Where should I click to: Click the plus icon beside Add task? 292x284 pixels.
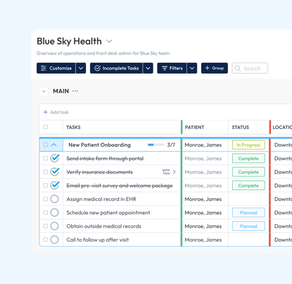[x=46, y=112]
